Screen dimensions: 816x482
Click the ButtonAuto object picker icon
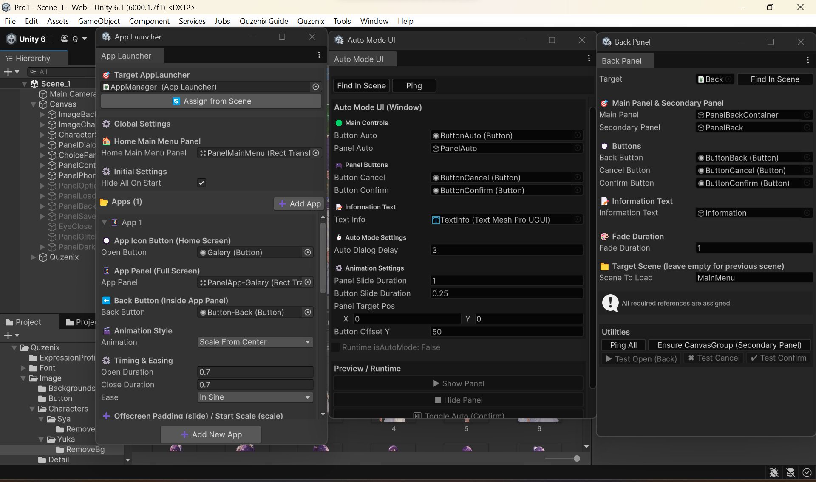coord(577,135)
